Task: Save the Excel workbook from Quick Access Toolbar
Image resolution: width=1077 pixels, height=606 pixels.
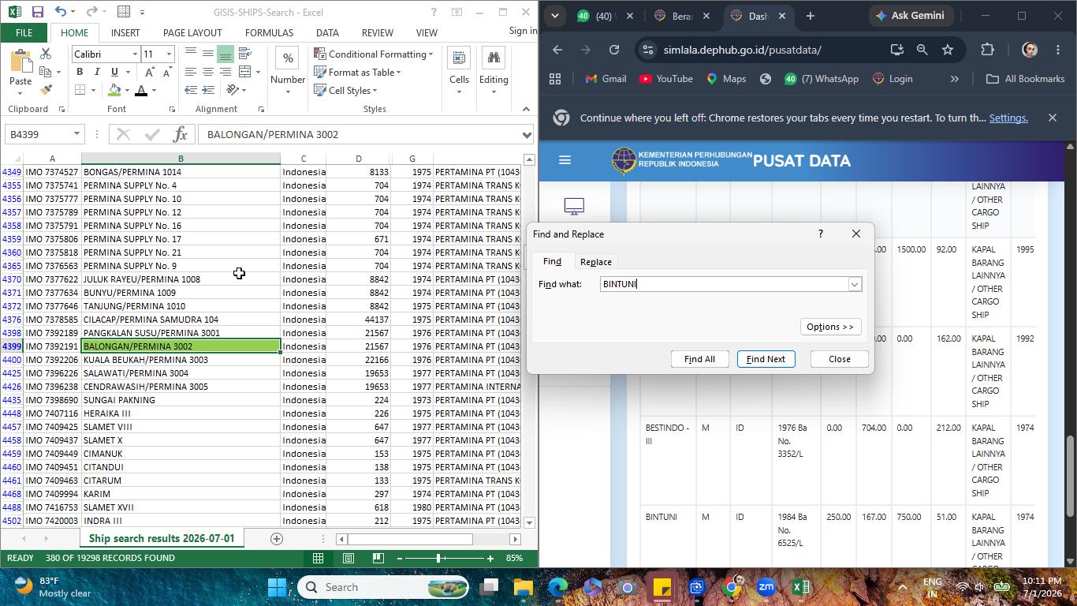Action: point(37,12)
